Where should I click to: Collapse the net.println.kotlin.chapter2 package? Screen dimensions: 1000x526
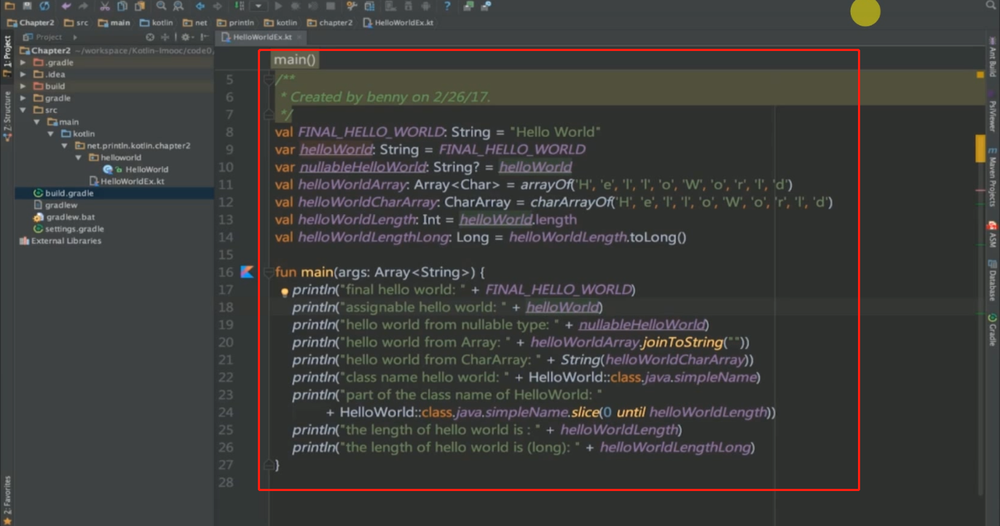[x=66, y=146]
